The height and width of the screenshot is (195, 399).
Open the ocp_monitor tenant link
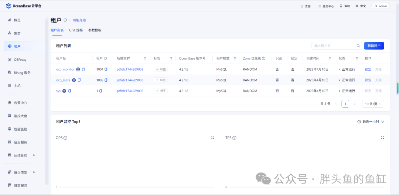pos(65,69)
